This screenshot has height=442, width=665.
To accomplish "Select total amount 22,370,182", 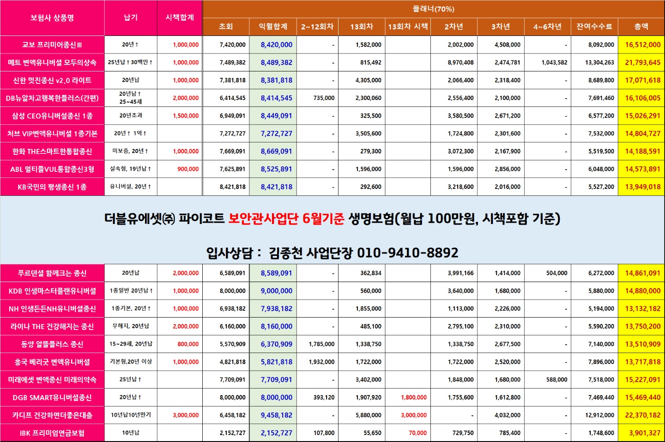I will coord(642,415).
